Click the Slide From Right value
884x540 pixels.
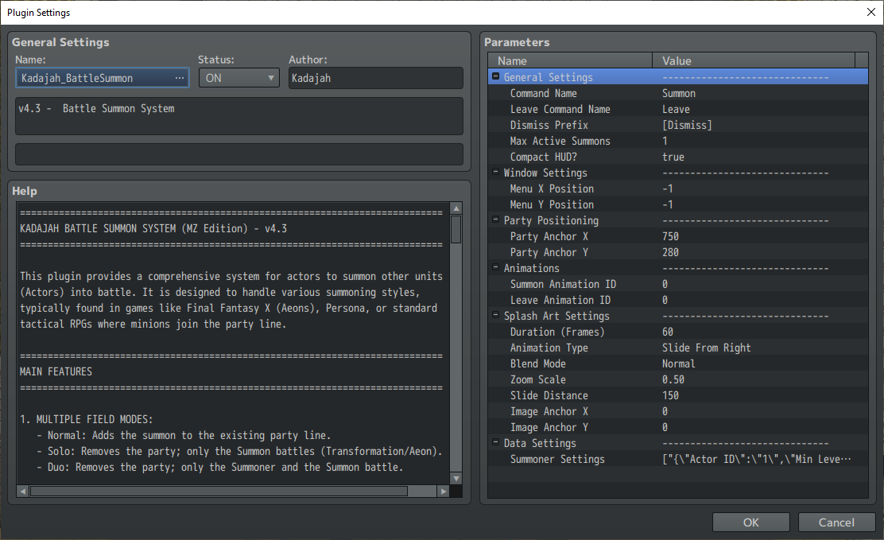pyautogui.click(x=706, y=348)
